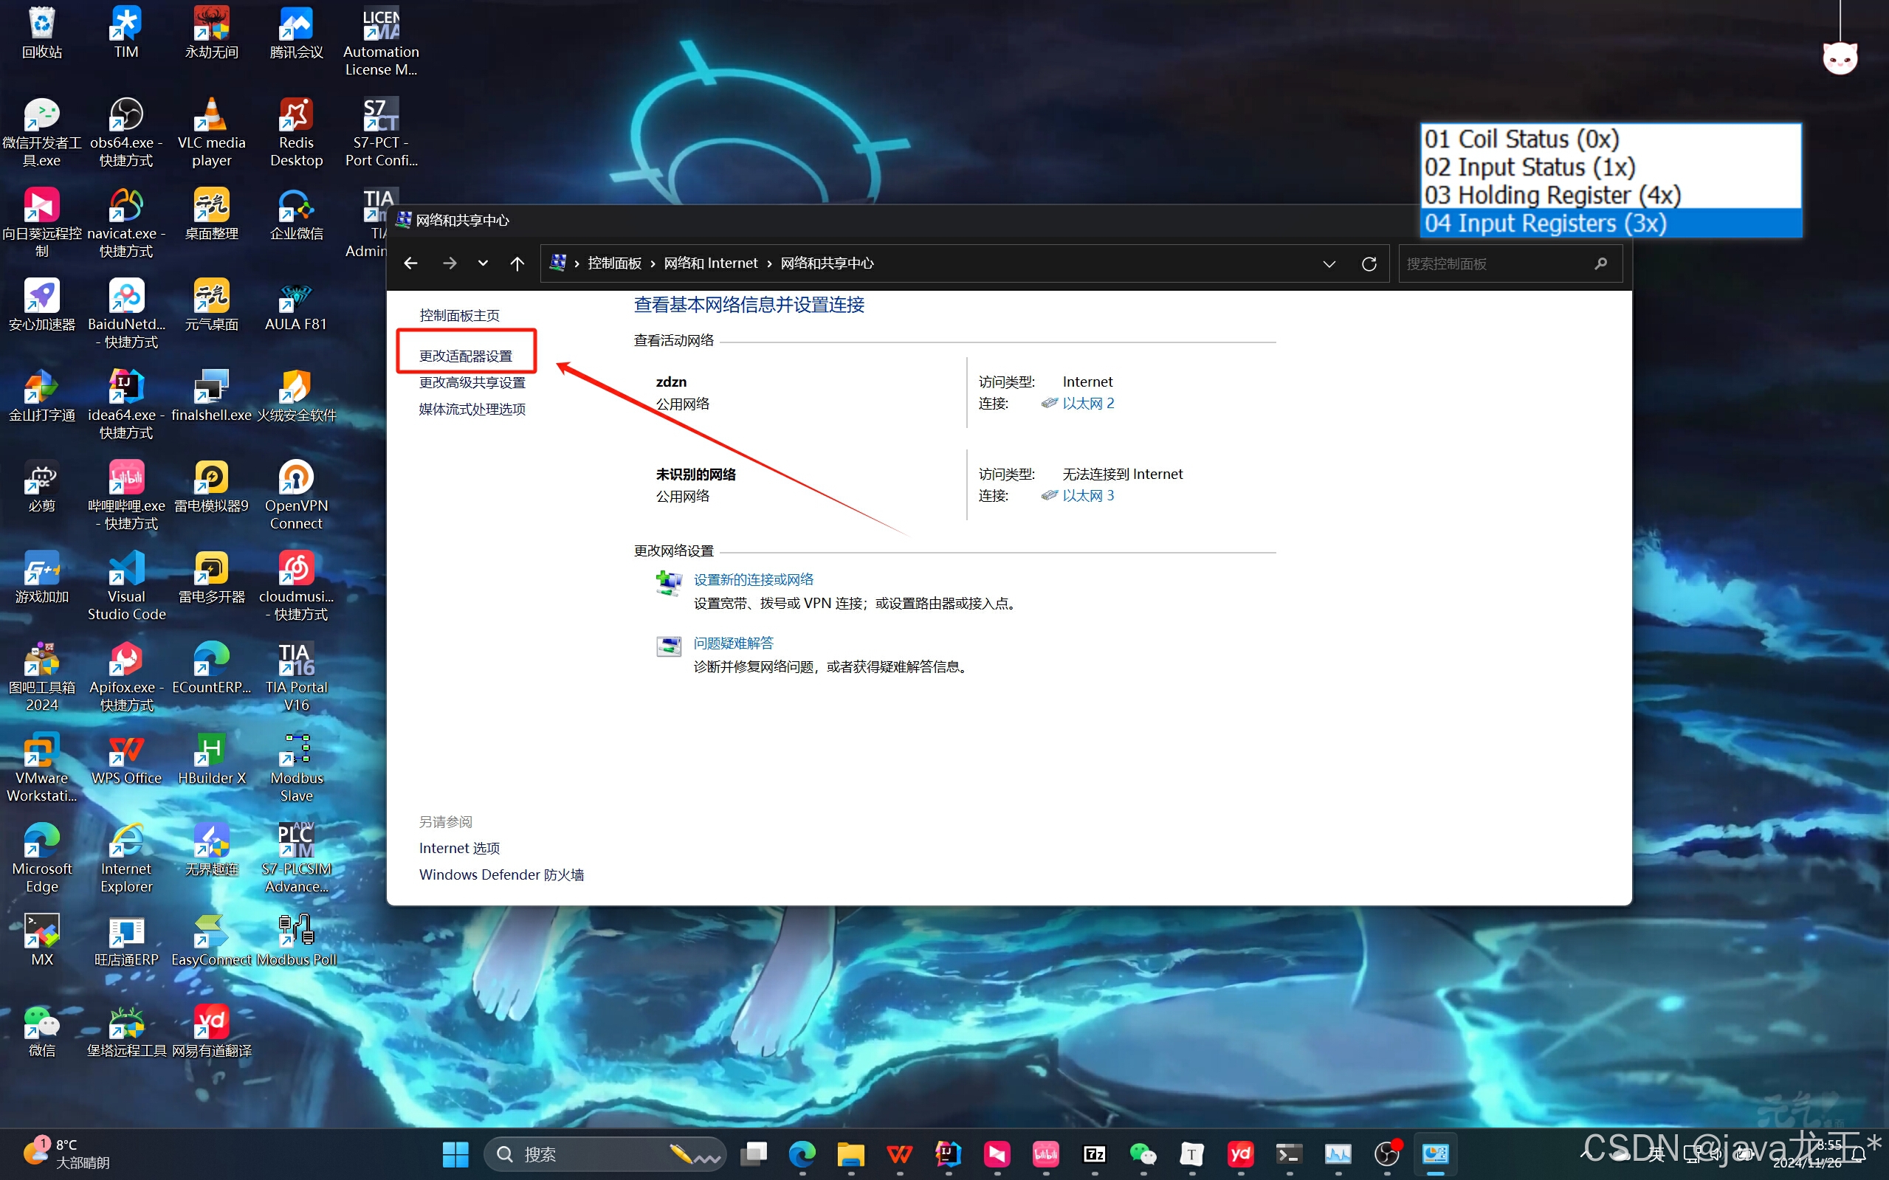Screen dimensions: 1889x1180
Task: Click the Microsoft Edge taskbar icon
Action: coord(802,1153)
